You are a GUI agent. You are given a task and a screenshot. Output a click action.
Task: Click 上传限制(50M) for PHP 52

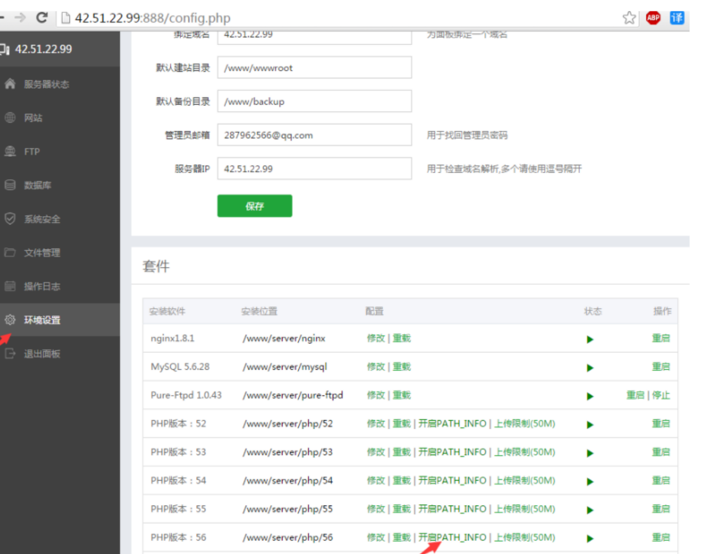(524, 424)
